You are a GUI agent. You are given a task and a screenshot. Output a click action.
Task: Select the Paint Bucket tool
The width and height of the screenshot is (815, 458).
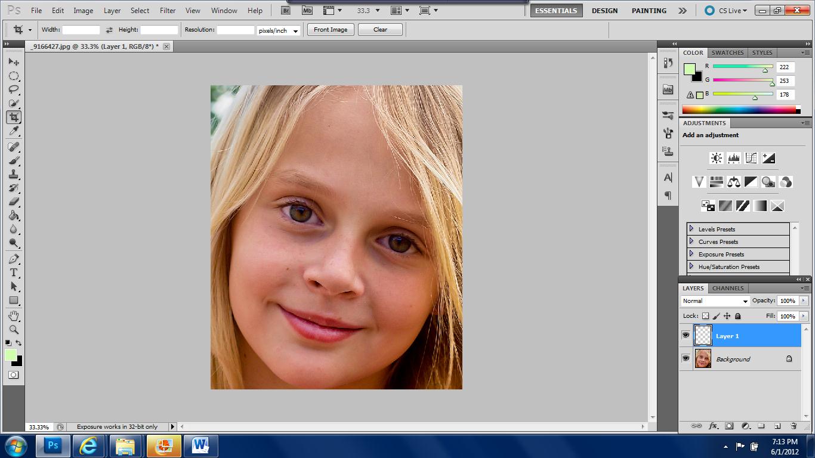[14, 215]
